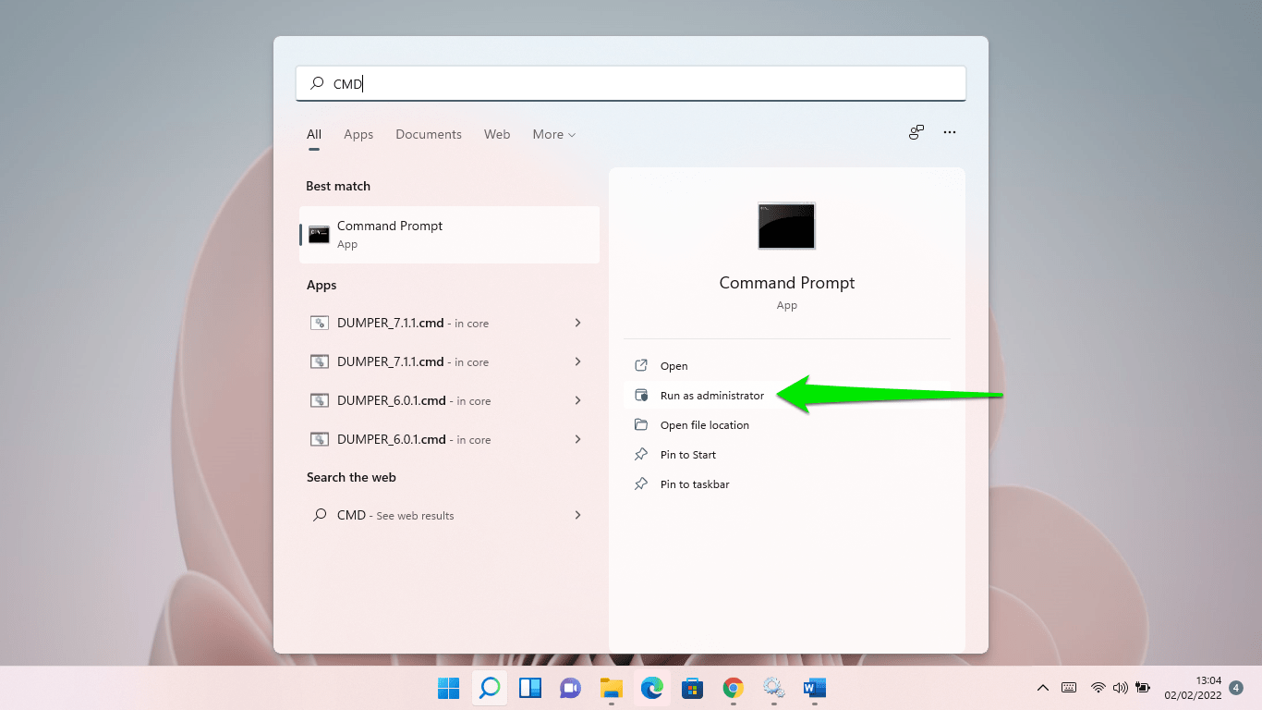
Task: Launch Google Chrome from taskbar
Action: (734, 688)
